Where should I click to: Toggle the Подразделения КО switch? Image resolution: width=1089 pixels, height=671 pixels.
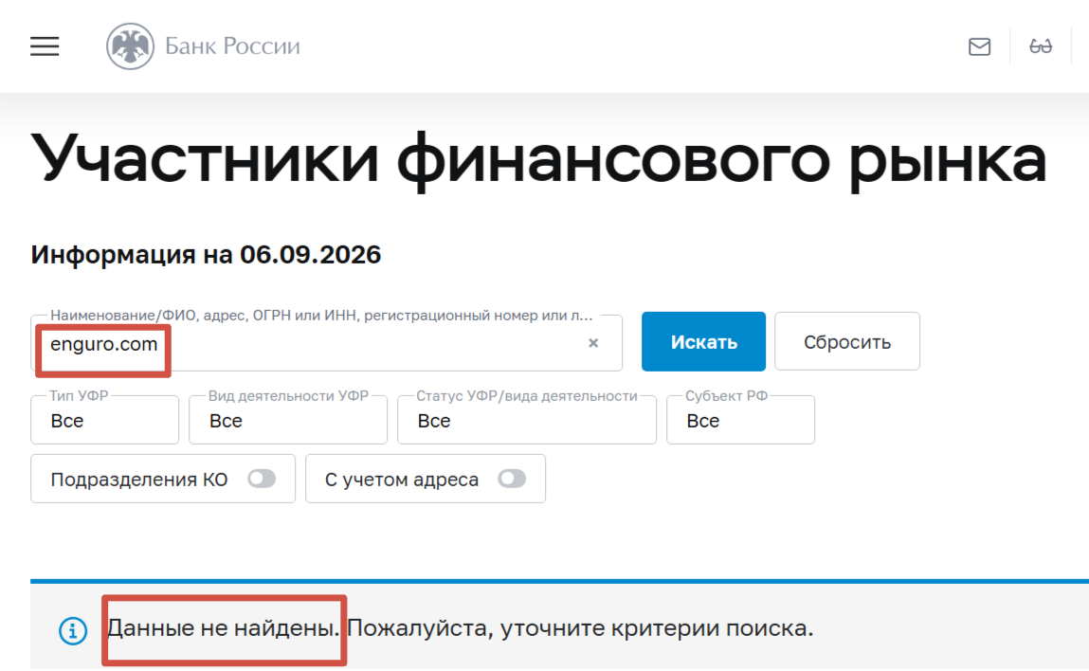(x=262, y=479)
